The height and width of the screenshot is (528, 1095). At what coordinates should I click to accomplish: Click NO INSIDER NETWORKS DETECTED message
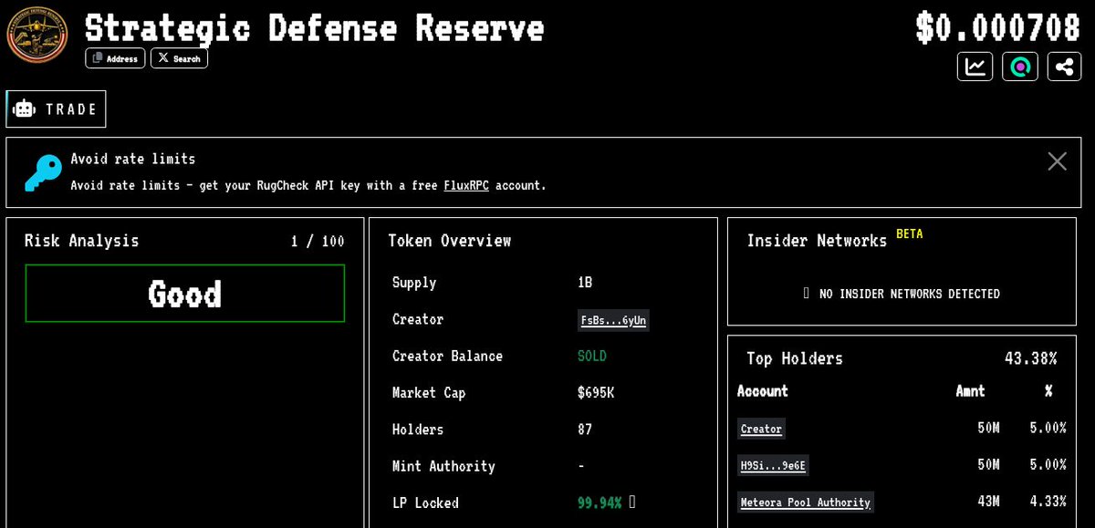(x=902, y=294)
